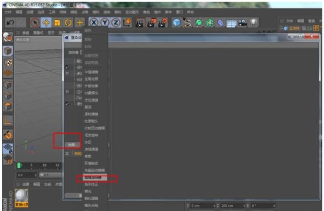This screenshot has height=211, width=324.
Task: Toggle the Y axis lock
Action: pyautogui.click(x=105, y=22)
